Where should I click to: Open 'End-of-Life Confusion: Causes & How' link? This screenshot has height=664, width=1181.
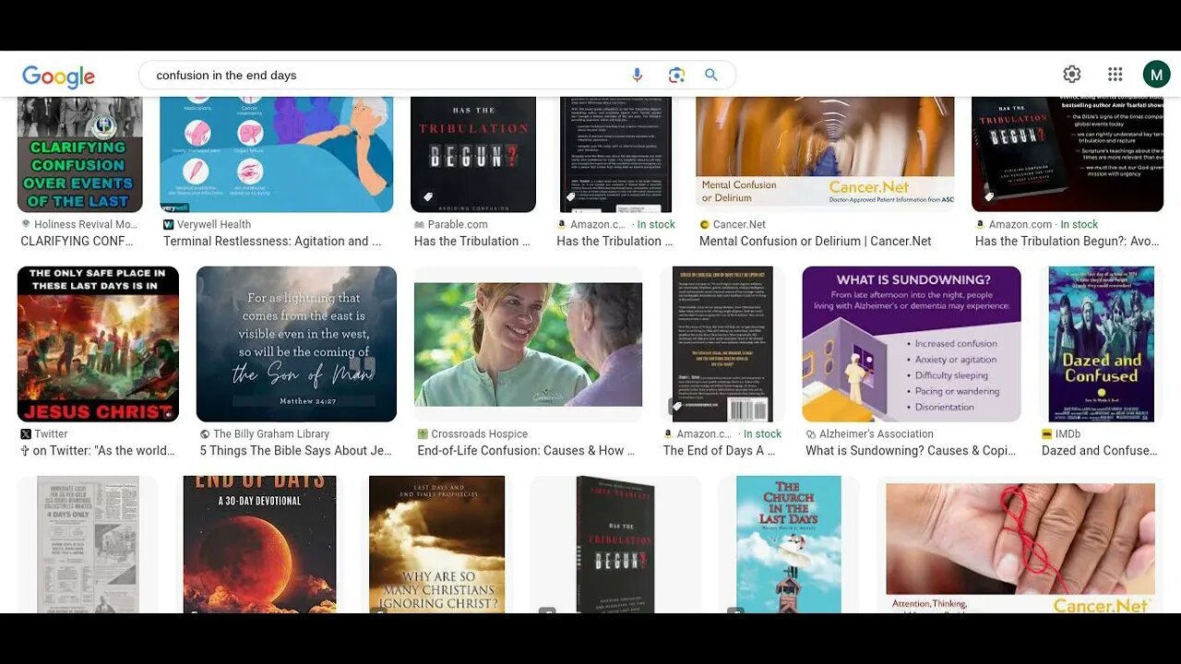point(527,451)
